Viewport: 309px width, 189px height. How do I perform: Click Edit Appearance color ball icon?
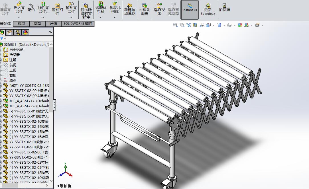(x=240, y=25)
